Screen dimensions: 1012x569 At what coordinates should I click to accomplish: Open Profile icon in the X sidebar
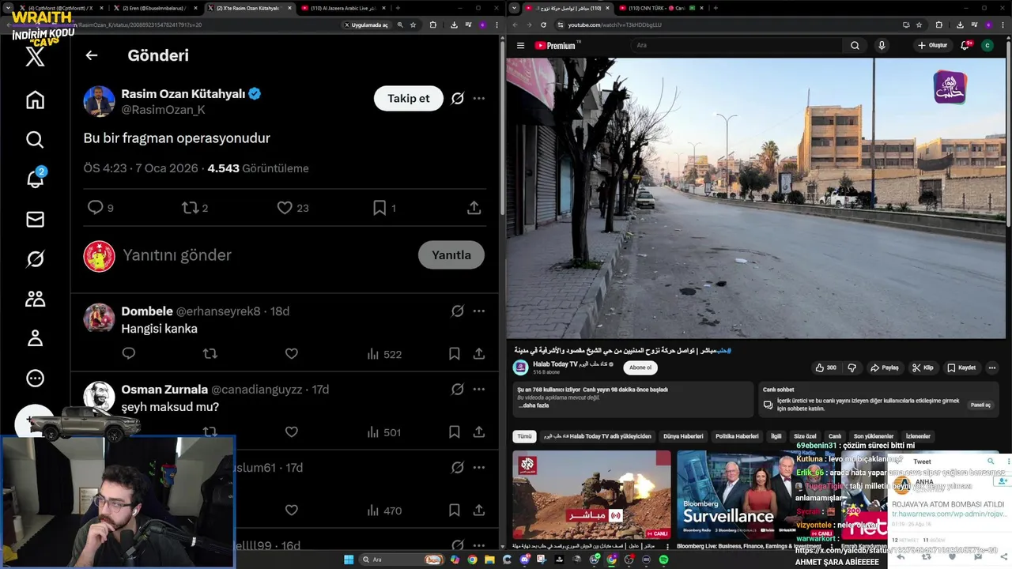(x=35, y=338)
